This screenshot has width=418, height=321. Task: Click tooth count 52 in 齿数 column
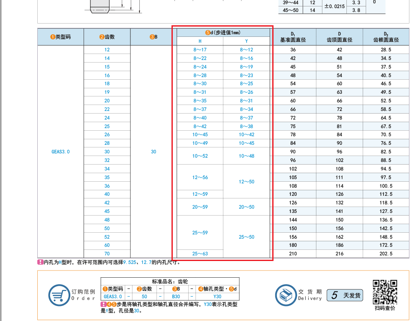click(107, 237)
